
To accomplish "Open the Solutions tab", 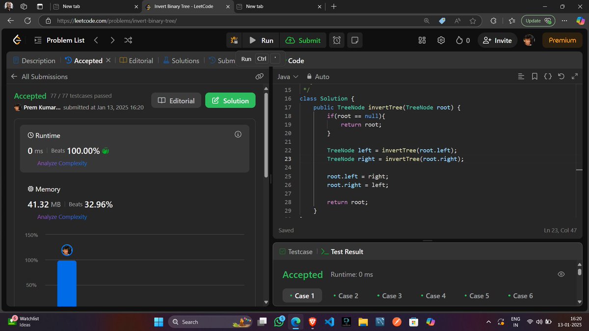I will pyautogui.click(x=181, y=61).
